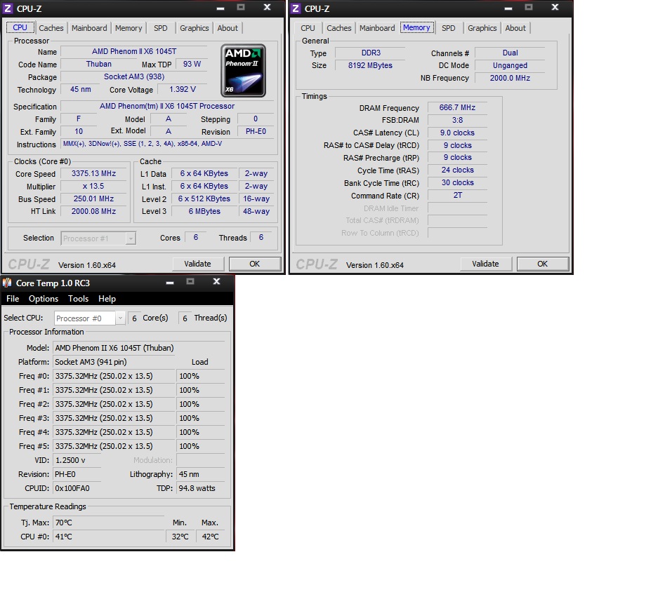
Task: Click the CPUID value 0x100FA0
Action: point(77,488)
